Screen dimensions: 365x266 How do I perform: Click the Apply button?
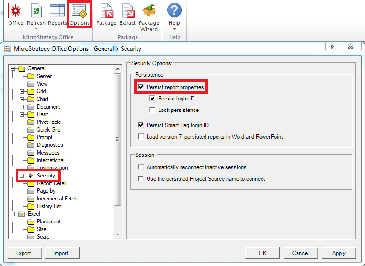click(x=339, y=253)
